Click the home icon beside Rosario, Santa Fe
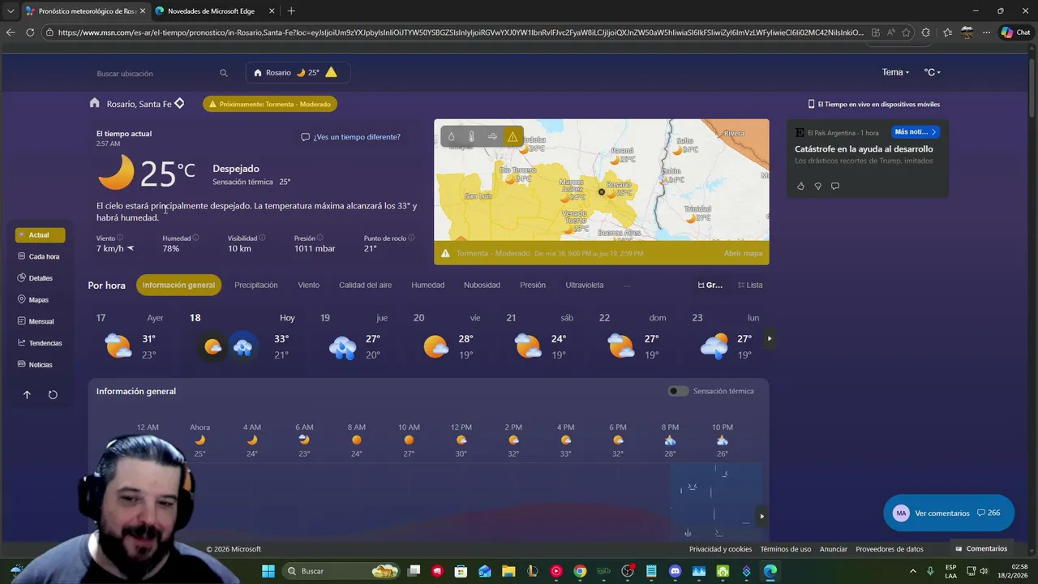This screenshot has height=584, width=1038. coord(95,103)
